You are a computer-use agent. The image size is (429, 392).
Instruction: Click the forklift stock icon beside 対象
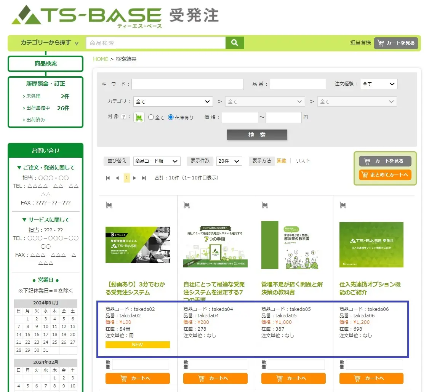(x=139, y=117)
